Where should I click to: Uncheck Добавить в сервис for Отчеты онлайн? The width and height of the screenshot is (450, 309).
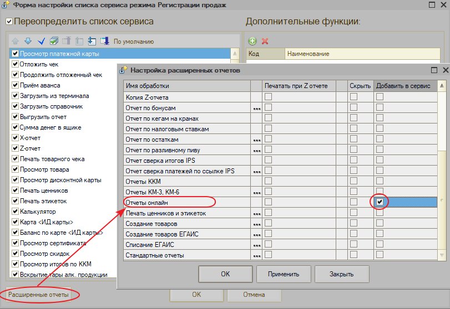380,202
